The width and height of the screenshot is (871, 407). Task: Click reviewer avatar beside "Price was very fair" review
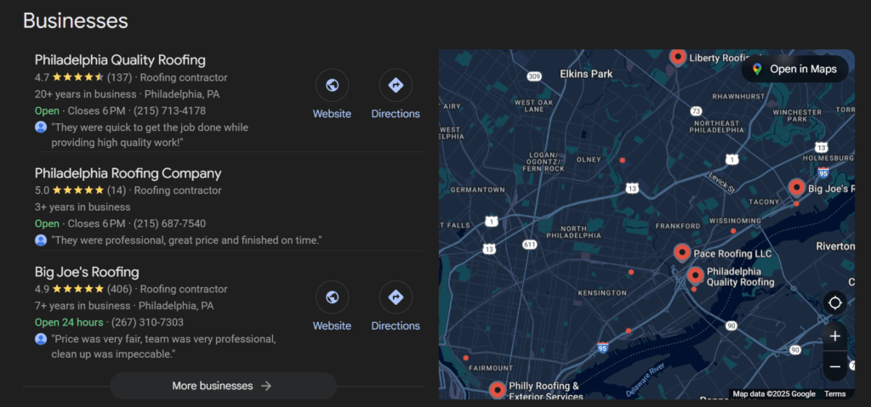41,339
